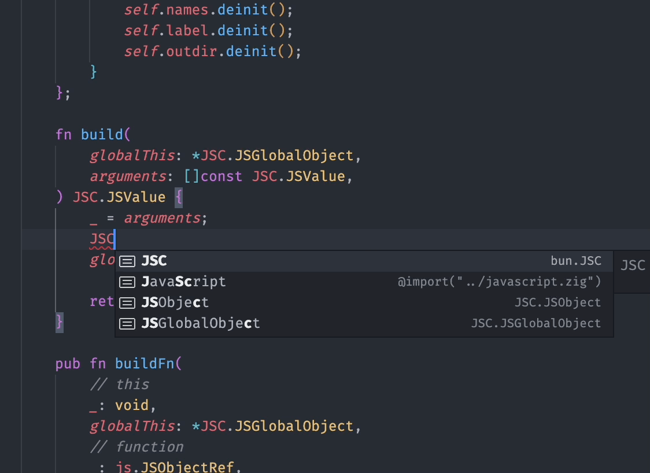Choose the JavaScript completion entry
650x473 pixels.
[x=364, y=282]
